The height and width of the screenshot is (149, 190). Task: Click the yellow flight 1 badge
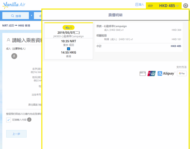click(x=68, y=28)
